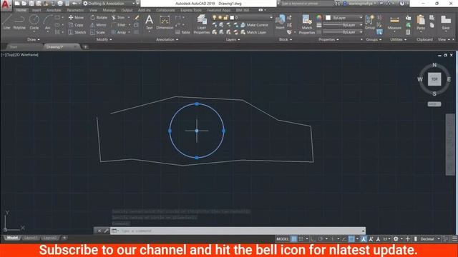Toggle isolate objects plus icon in status bar
The width and height of the screenshot is (458, 257).
tap(408, 239)
